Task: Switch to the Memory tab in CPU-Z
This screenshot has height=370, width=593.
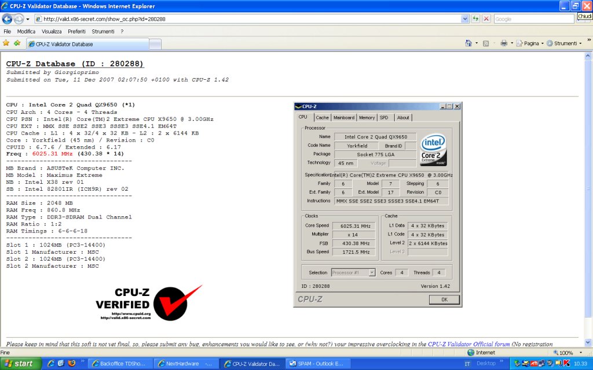Action: 367,117
